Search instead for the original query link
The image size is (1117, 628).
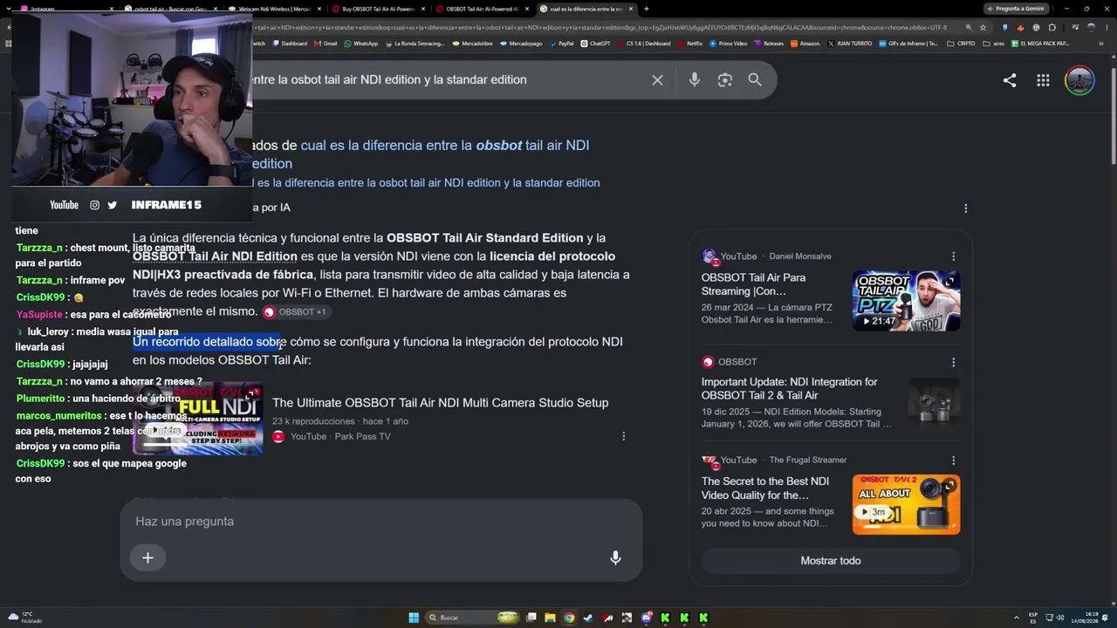tap(426, 183)
